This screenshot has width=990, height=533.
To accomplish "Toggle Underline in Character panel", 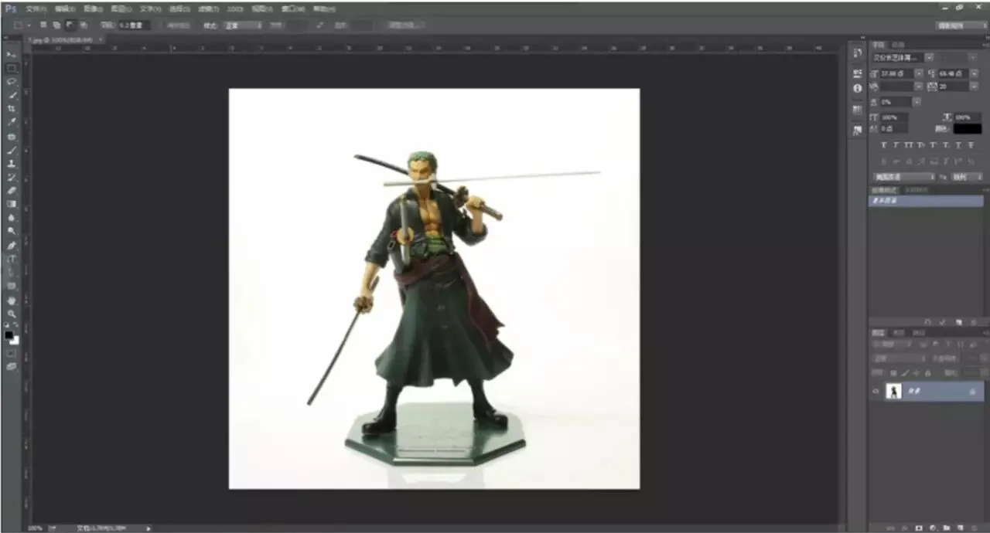I will (x=958, y=145).
